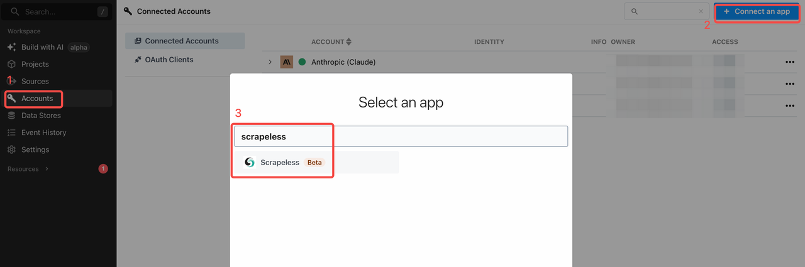
Task: Sort by the Account column
Action: coord(331,42)
